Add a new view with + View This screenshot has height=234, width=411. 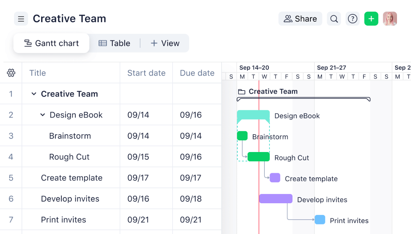coord(165,43)
